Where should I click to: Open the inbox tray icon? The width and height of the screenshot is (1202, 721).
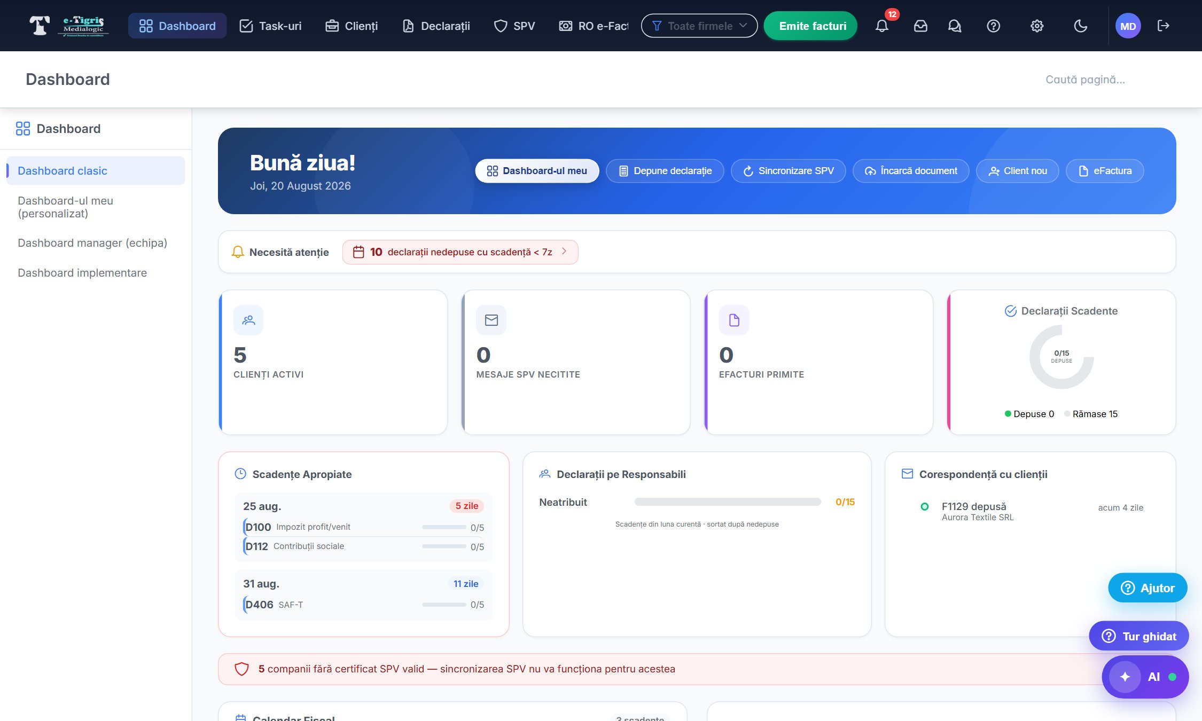920,26
